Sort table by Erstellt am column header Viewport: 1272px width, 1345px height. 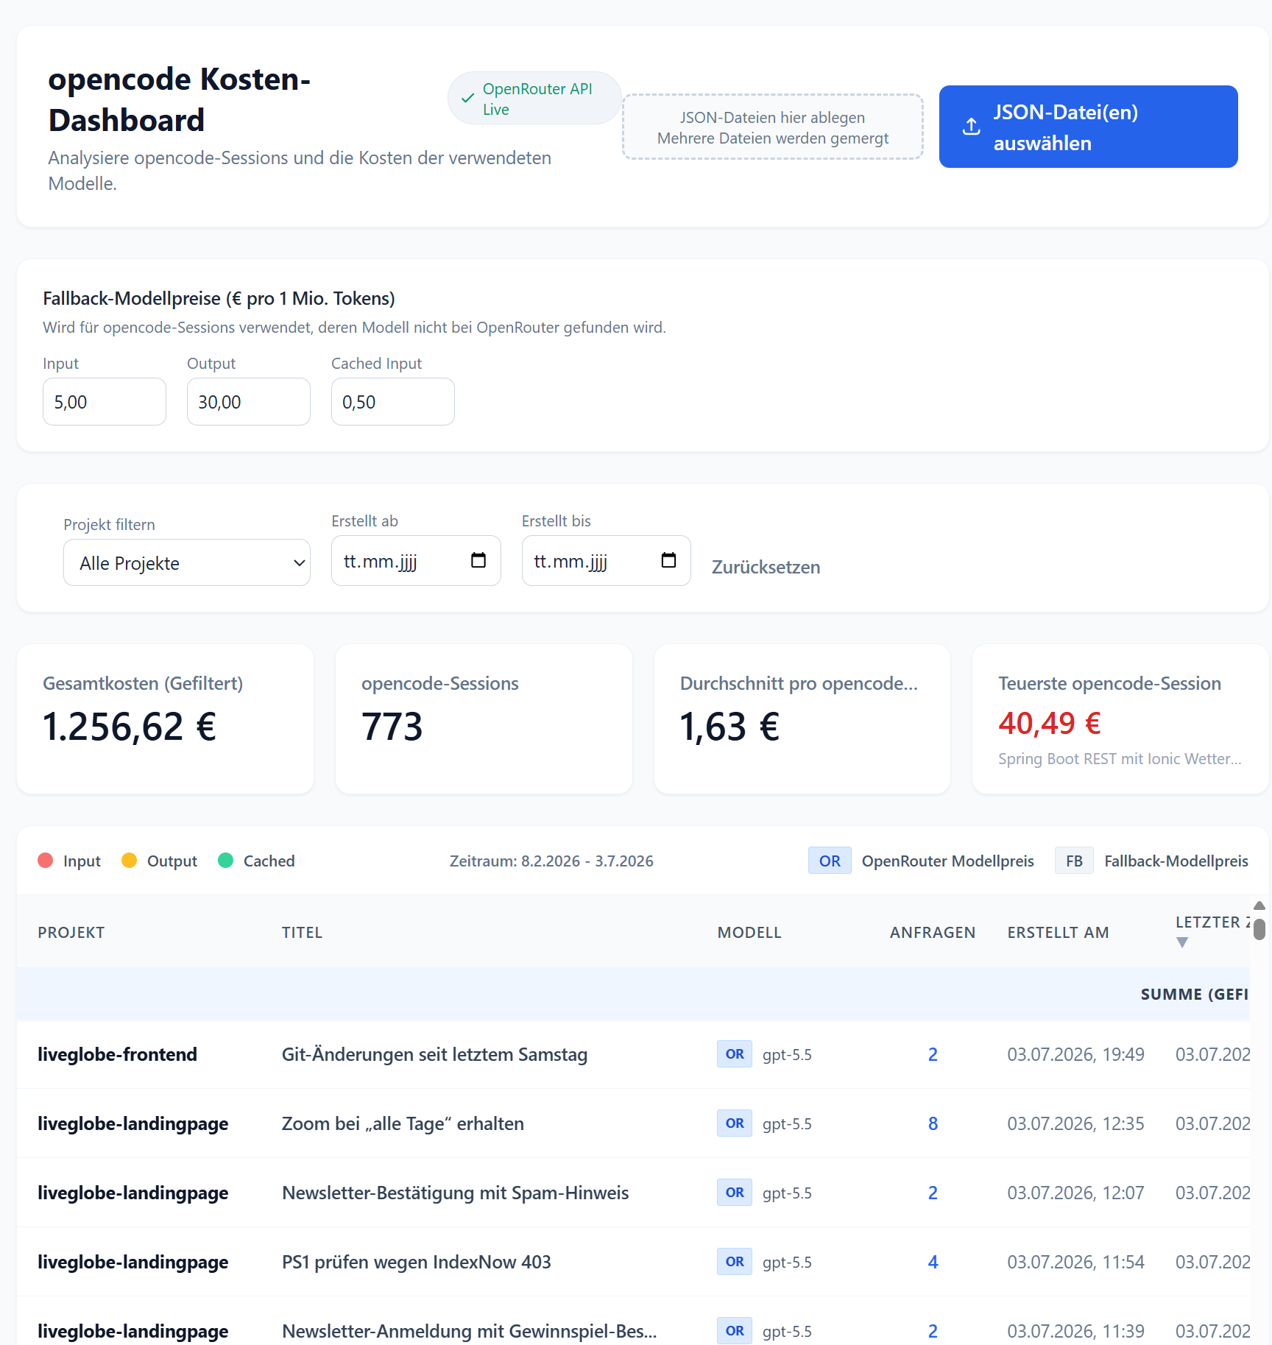click(x=1058, y=932)
